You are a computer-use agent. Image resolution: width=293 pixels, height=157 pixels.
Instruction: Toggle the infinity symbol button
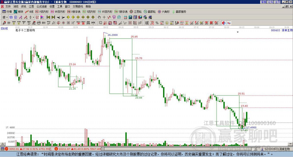[229, 23]
